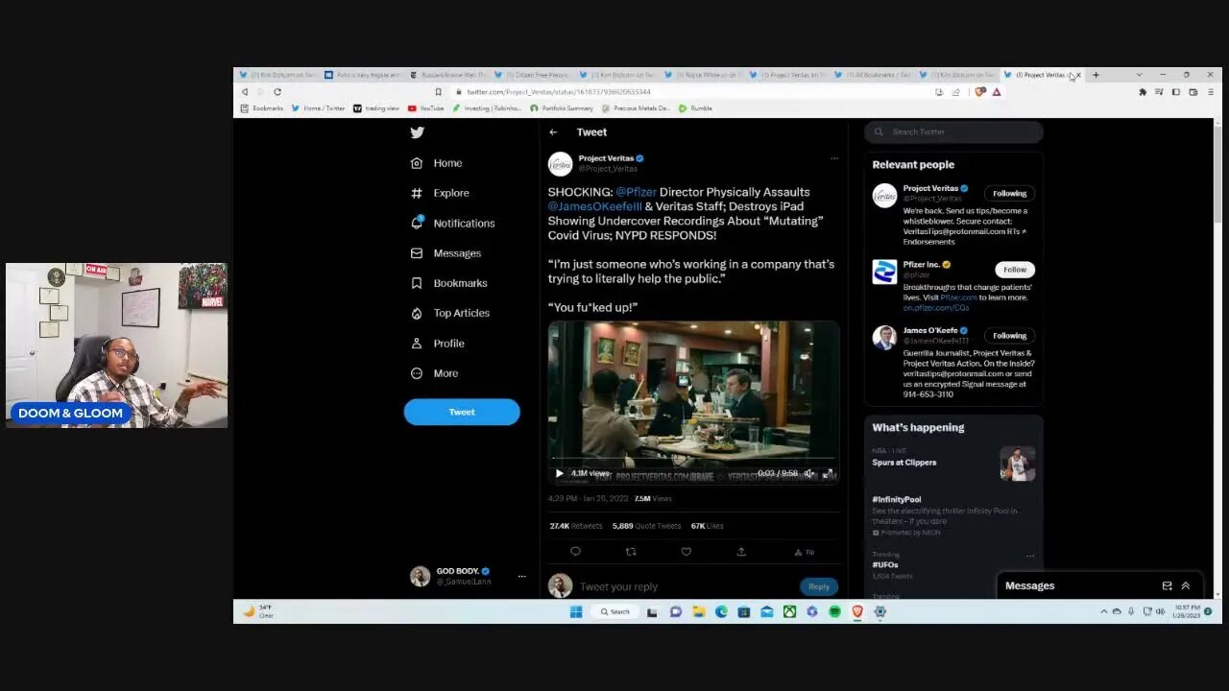This screenshot has height=691, width=1229.
Task: Open the Messages envelope icon in sidebar
Action: pos(417,253)
